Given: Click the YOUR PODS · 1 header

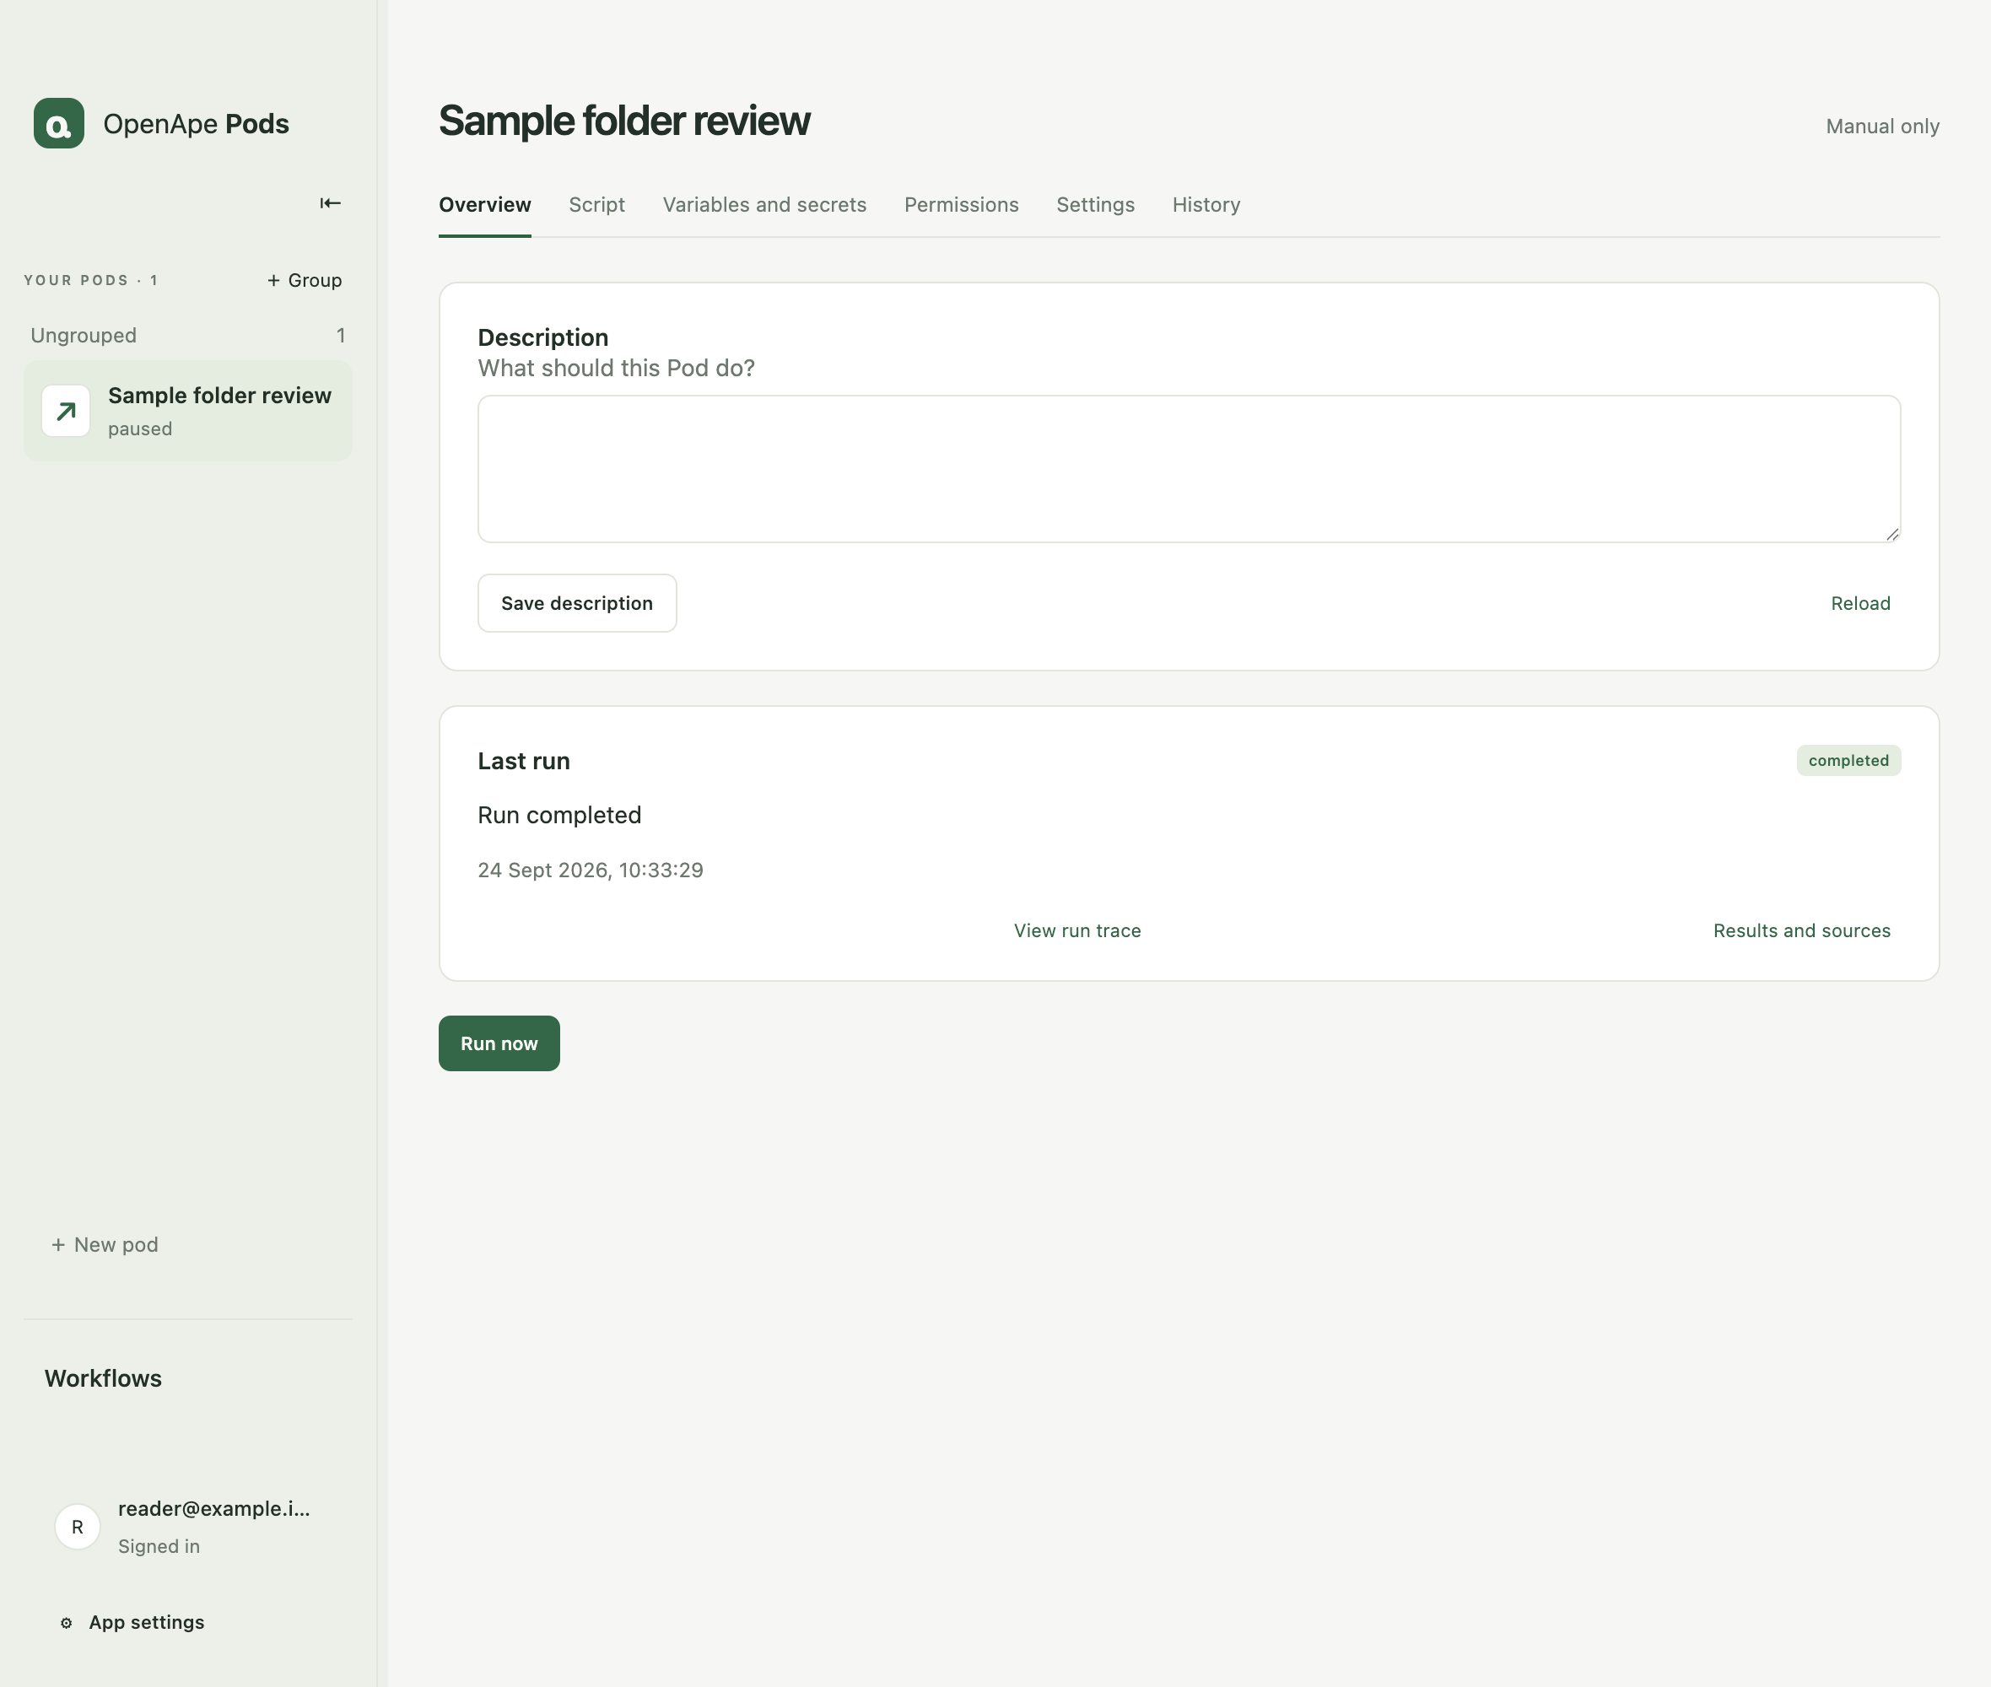Looking at the screenshot, I should pyautogui.click(x=91, y=280).
